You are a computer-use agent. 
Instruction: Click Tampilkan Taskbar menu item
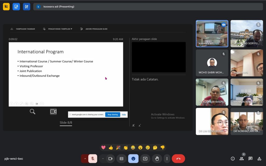[23, 29]
